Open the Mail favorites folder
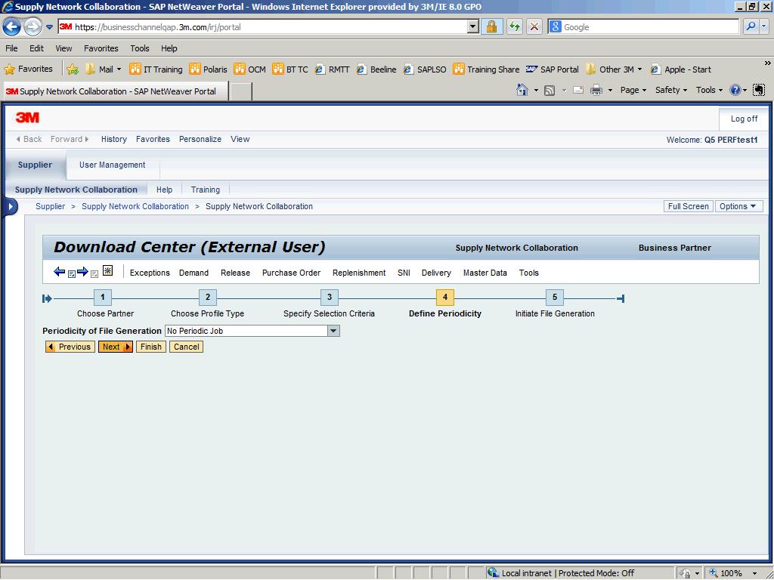 pyautogui.click(x=103, y=69)
